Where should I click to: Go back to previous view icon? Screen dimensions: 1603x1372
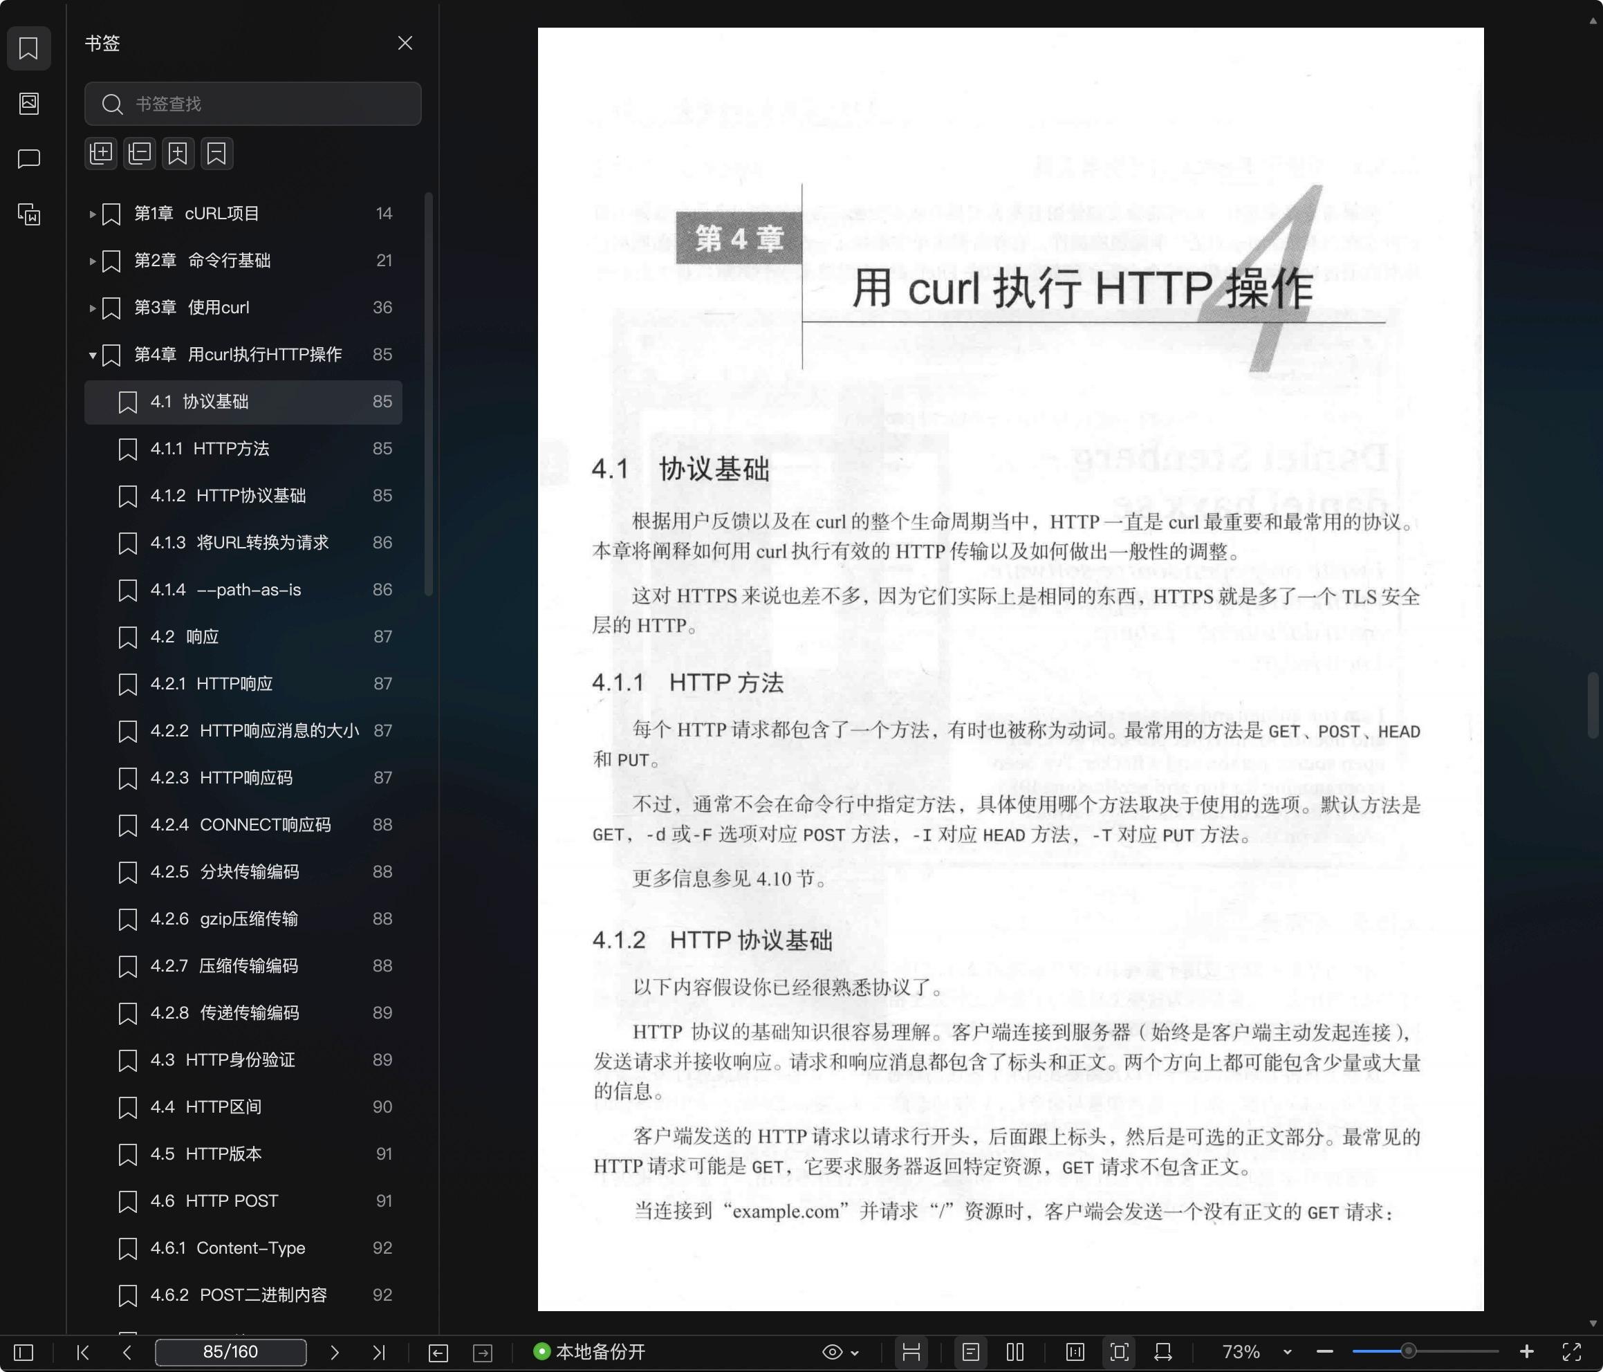point(438,1352)
